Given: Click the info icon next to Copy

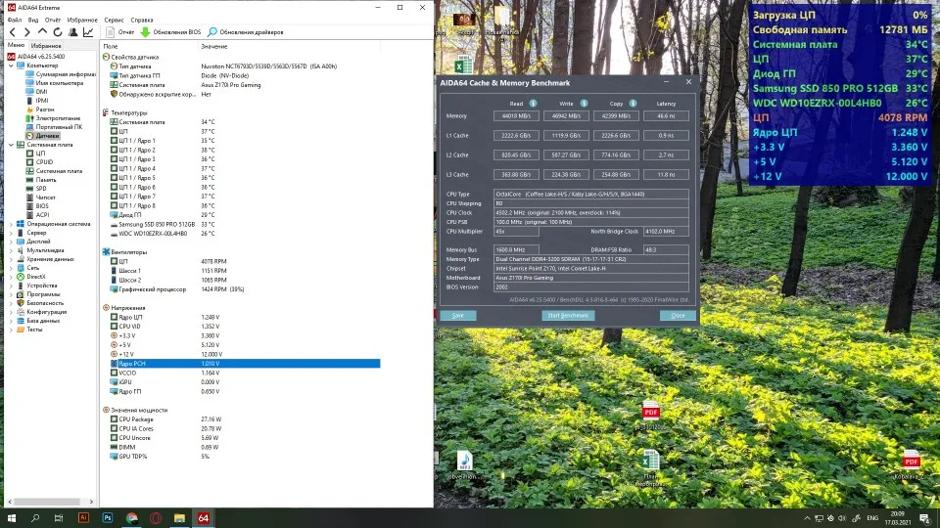Looking at the screenshot, I should (634, 103).
